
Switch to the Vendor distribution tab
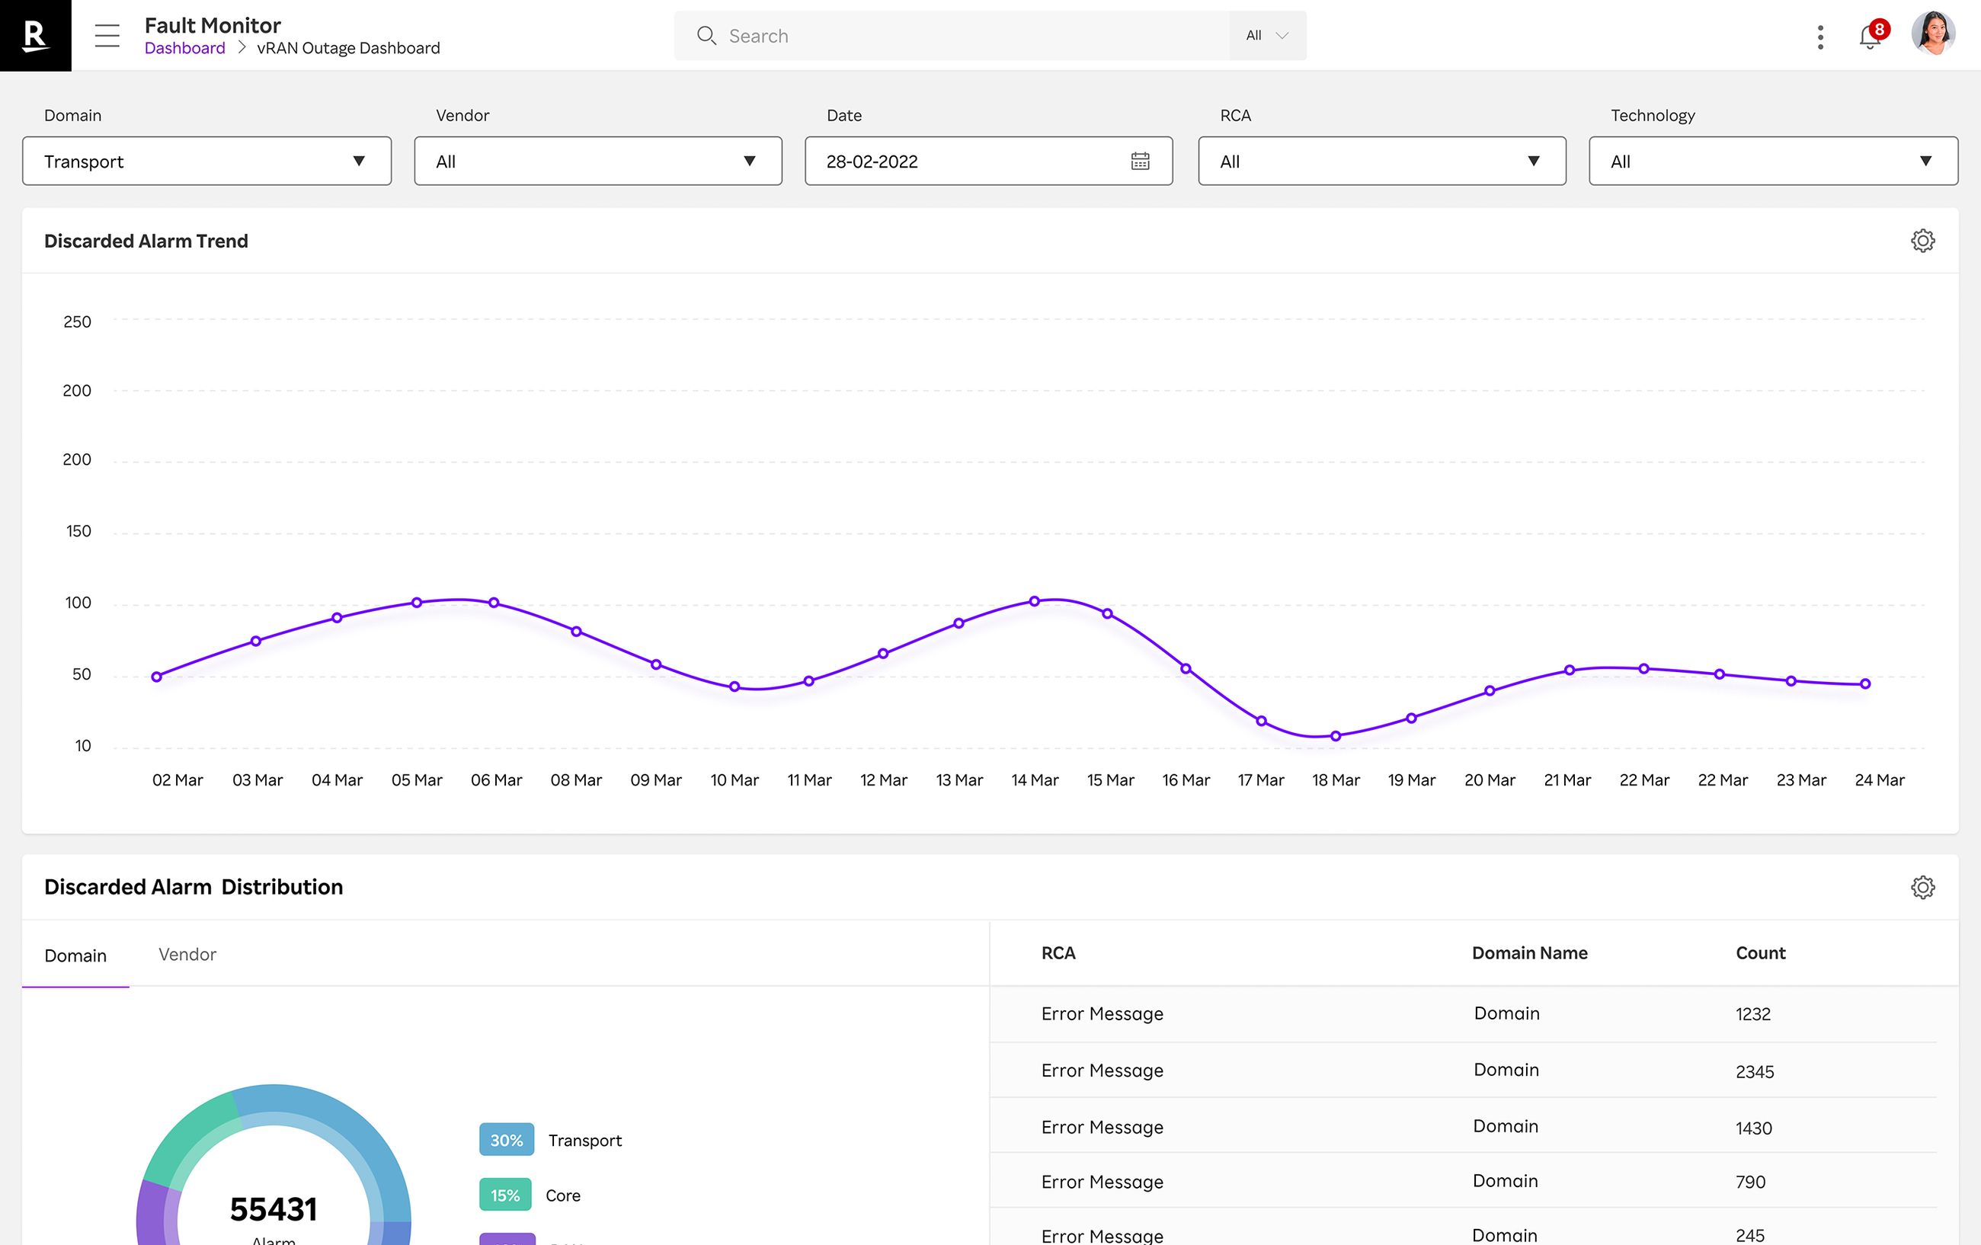[187, 955]
